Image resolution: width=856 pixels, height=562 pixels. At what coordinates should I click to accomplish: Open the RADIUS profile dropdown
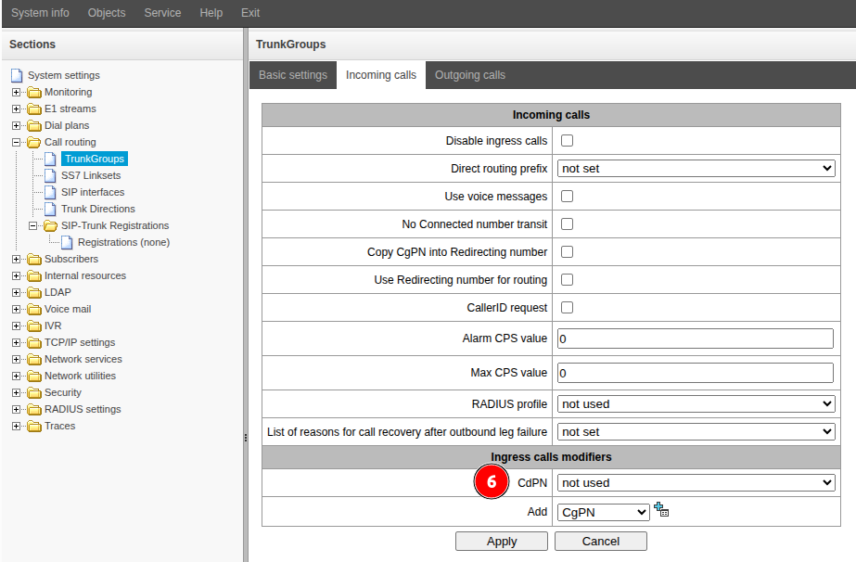[696, 404]
